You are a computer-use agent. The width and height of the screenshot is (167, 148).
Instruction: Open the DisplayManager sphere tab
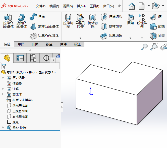click(58, 56)
